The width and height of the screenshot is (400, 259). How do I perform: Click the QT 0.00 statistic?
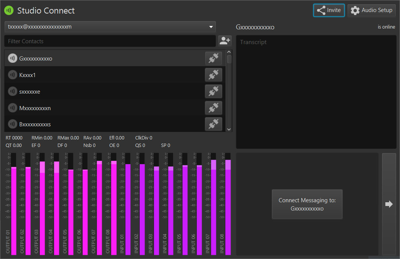click(x=14, y=145)
